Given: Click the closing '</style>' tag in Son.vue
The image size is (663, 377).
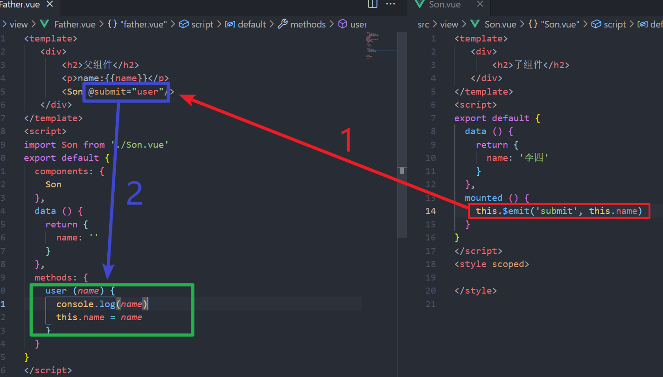Looking at the screenshot, I should point(476,291).
